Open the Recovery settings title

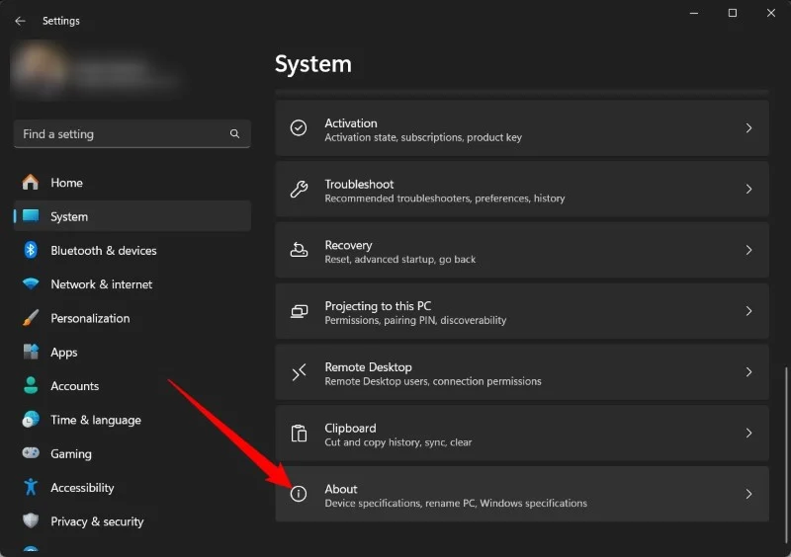coord(348,245)
